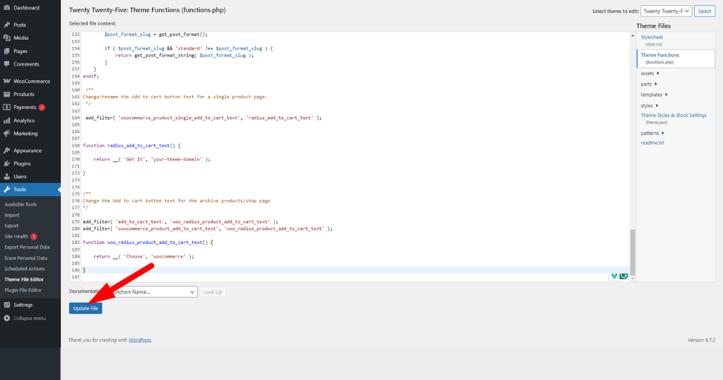Open the readme.txt file link

coord(653,143)
